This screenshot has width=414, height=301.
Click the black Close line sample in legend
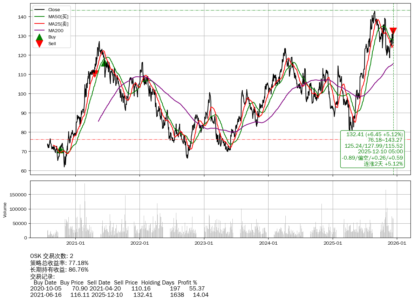[40, 10]
